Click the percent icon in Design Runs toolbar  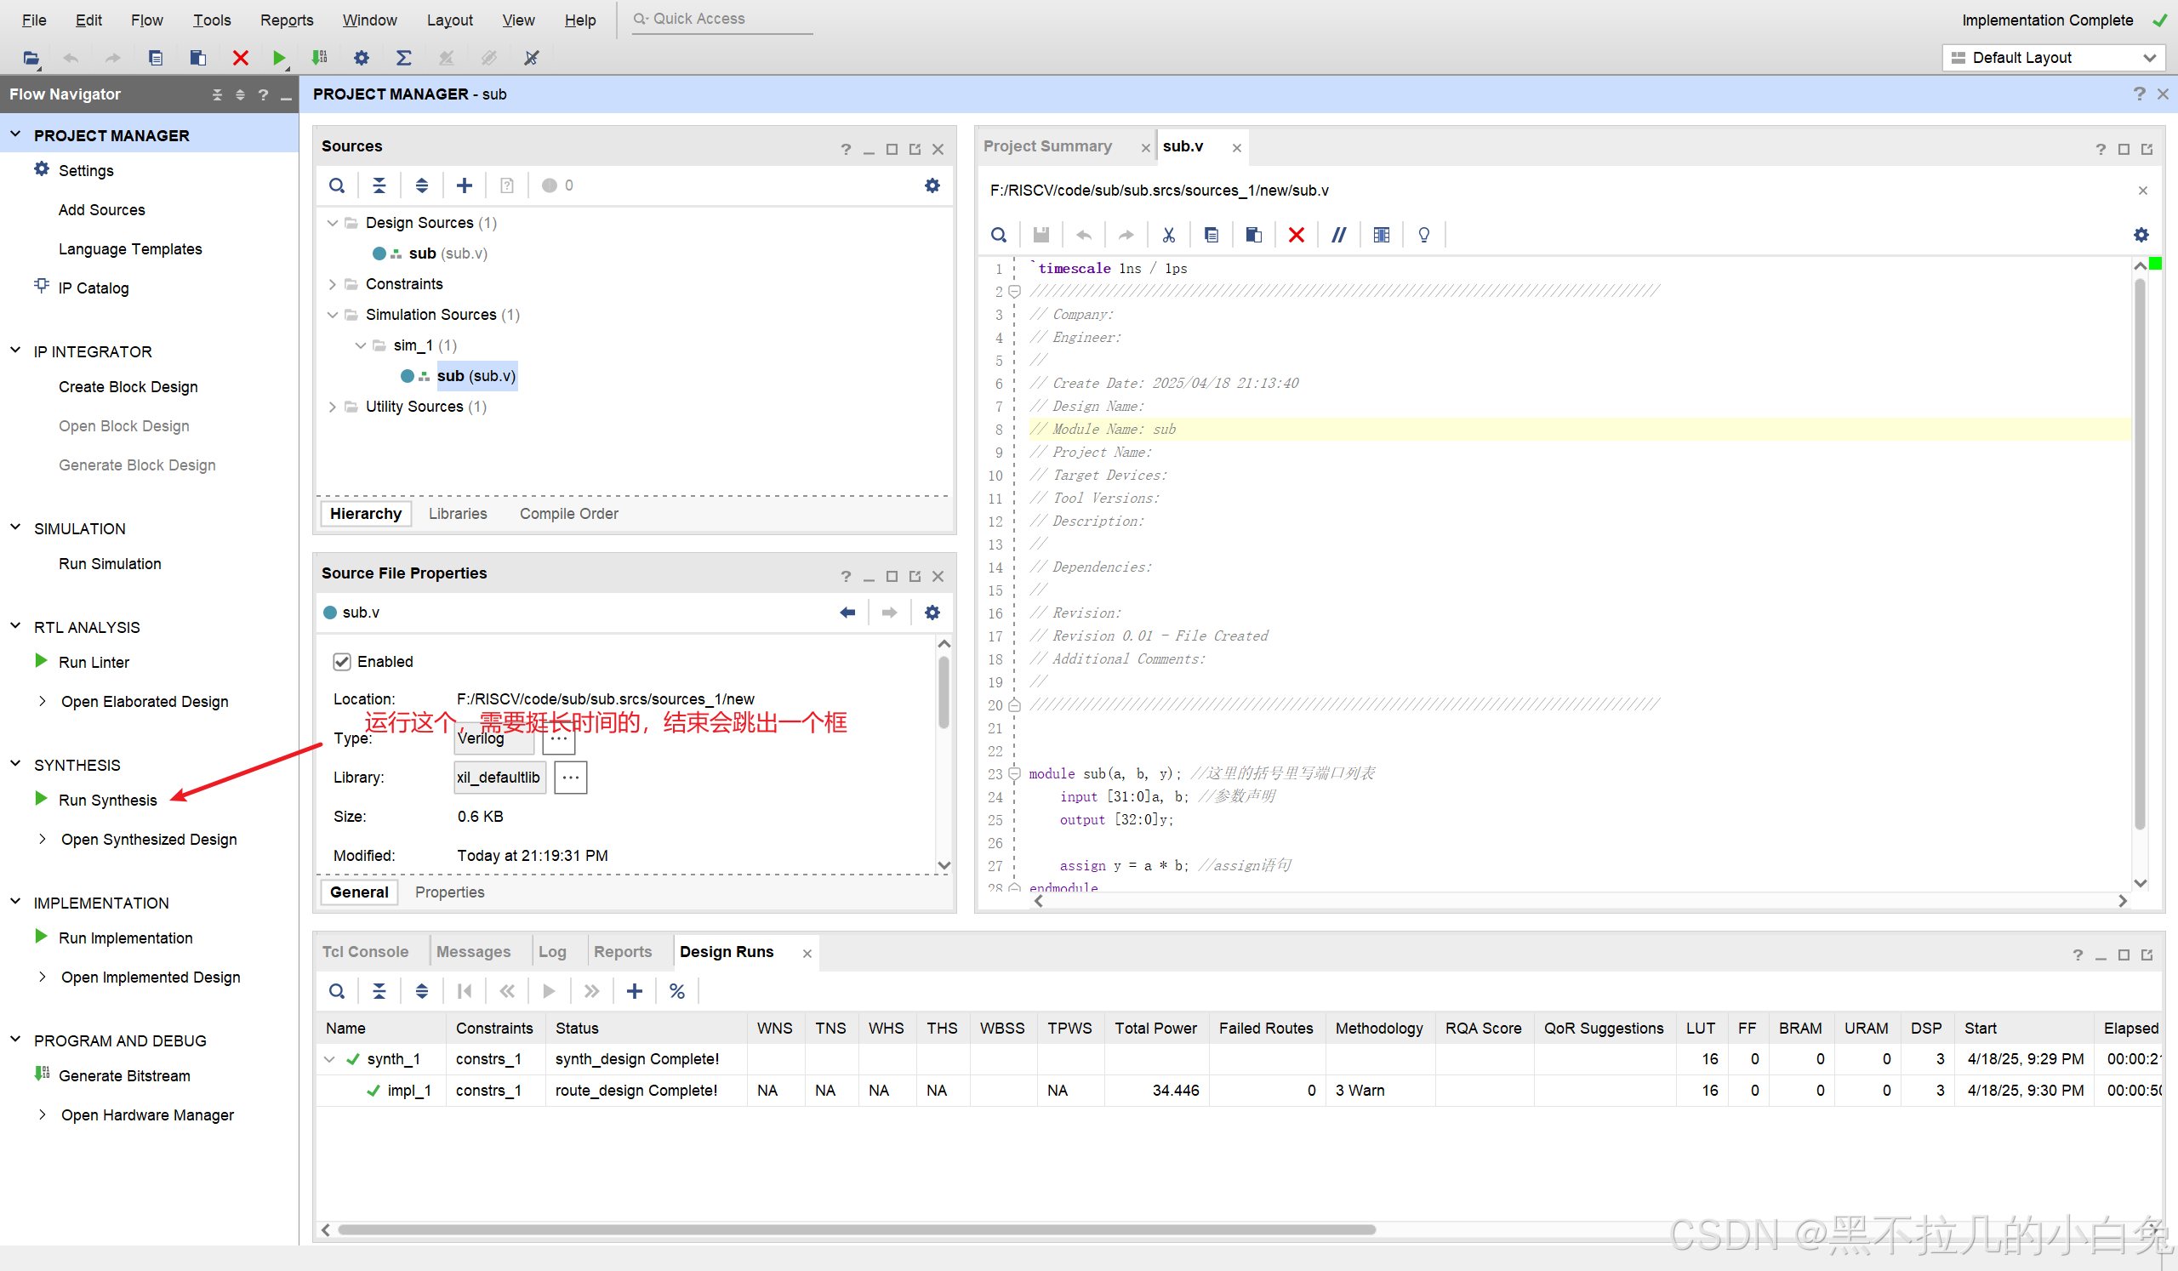coord(676,991)
